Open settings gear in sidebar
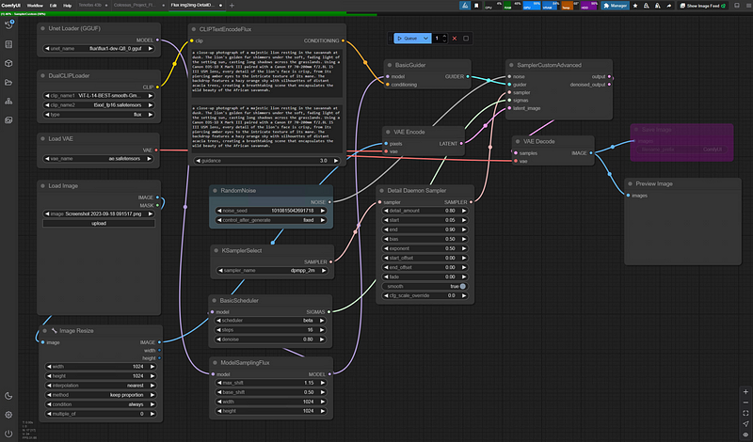The image size is (753, 442). pos(8,415)
